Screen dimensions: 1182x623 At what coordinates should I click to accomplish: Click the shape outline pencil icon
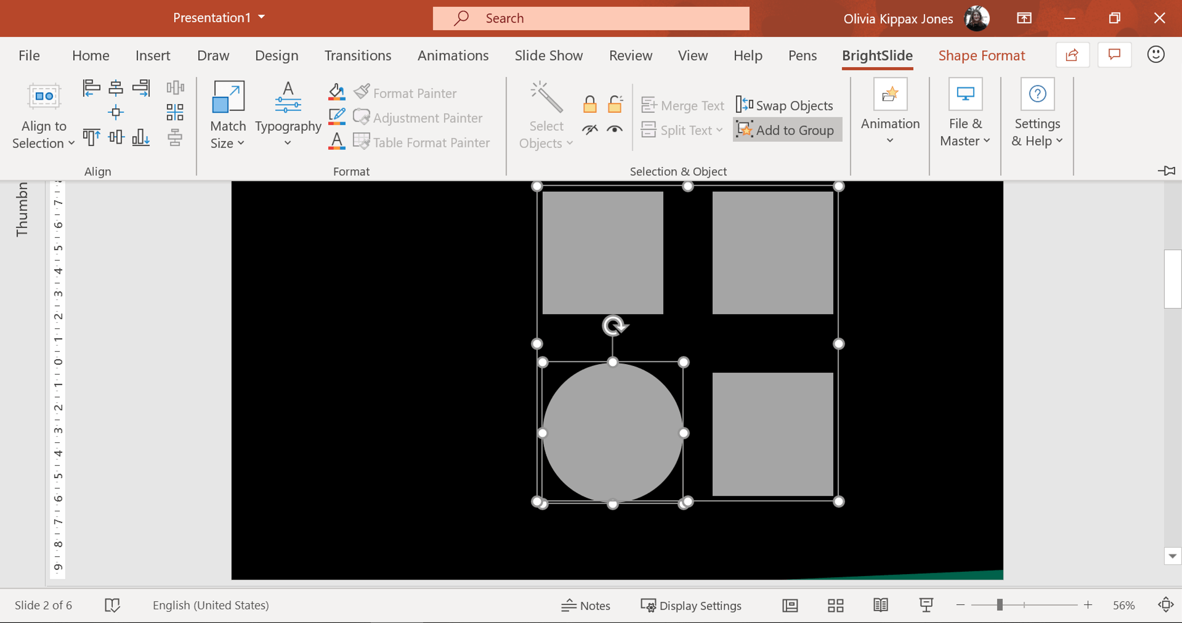[x=337, y=117]
